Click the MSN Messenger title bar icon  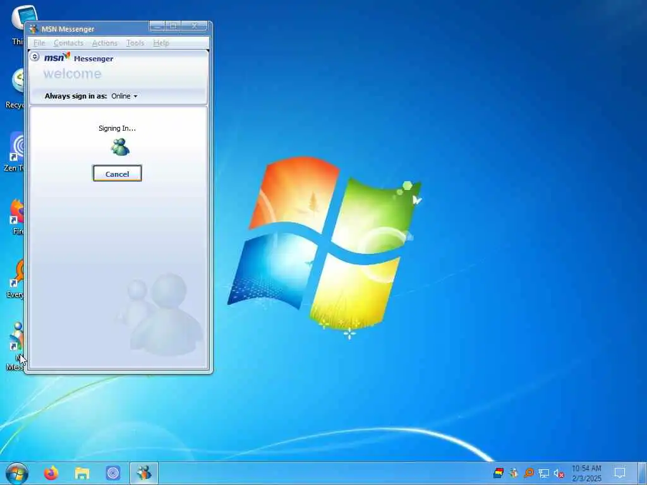pos(34,29)
